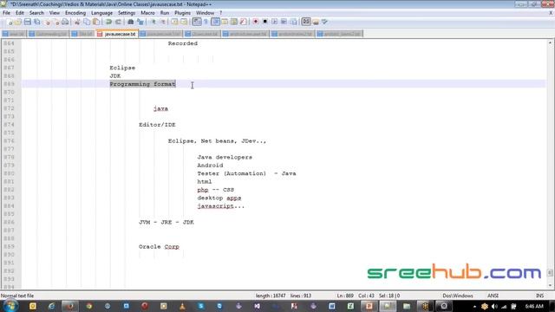555x312 pixels.
Task: Open the Macro menu
Action: [x=147, y=13]
